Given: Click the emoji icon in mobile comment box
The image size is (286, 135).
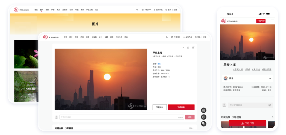Looking at the screenshot, I should (270, 105).
